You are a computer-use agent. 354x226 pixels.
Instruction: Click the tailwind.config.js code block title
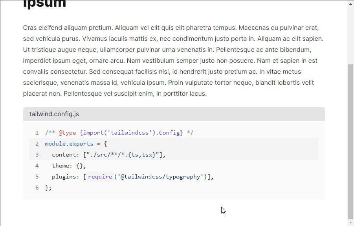click(x=54, y=114)
